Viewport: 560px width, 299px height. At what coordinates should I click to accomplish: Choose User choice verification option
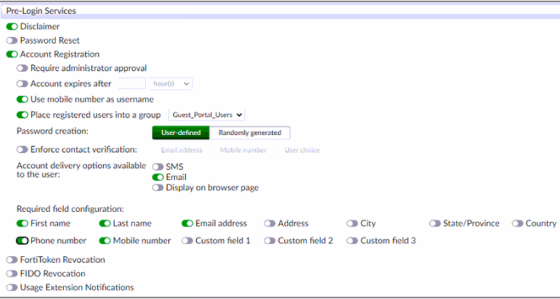pyautogui.click(x=302, y=150)
